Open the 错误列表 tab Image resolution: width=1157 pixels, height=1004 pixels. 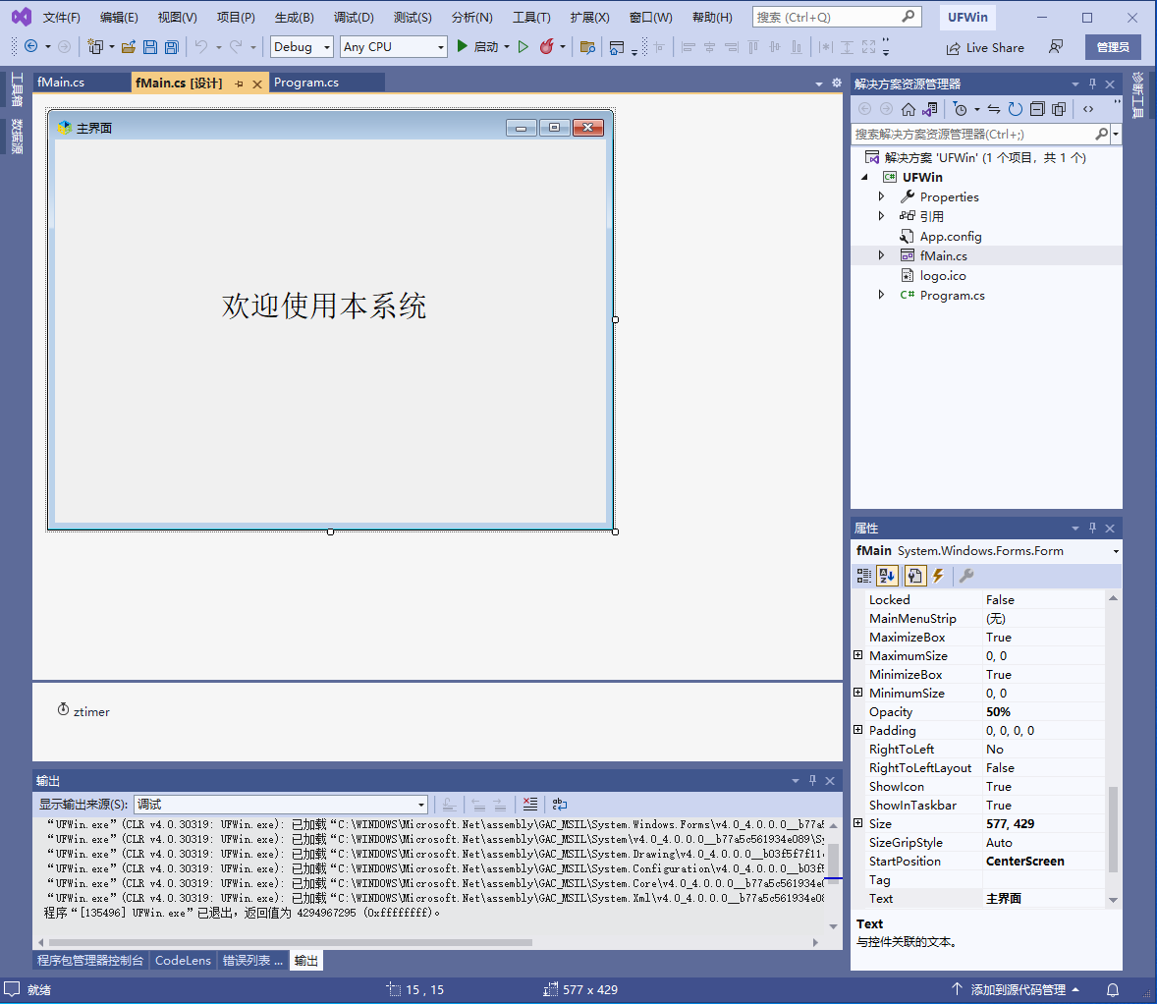252,961
